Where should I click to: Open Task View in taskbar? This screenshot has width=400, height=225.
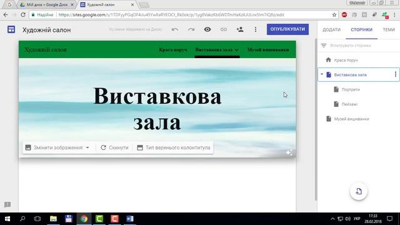point(37,219)
